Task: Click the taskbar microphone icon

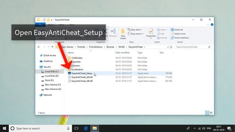Action: [x=68, y=128]
